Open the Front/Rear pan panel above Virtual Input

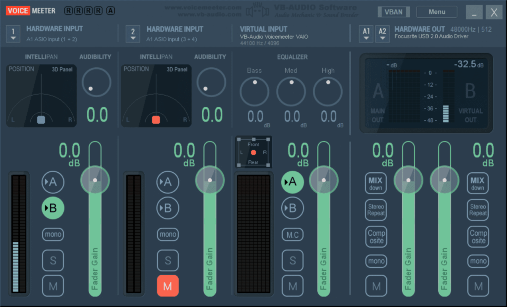[x=253, y=152]
